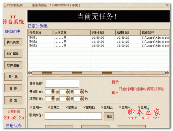Sort by 任务名称 column header
Viewport: 173px width, 131px height.
click(40, 33)
